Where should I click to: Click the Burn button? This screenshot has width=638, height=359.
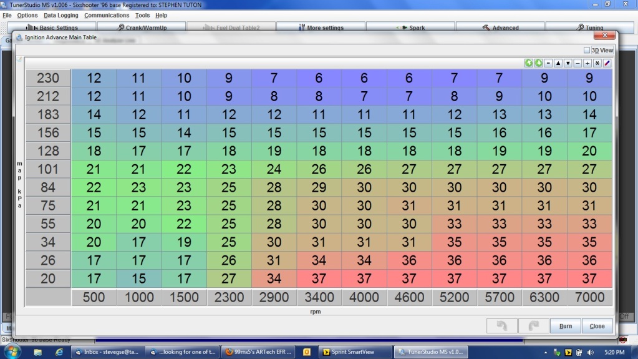tap(565, 326)
